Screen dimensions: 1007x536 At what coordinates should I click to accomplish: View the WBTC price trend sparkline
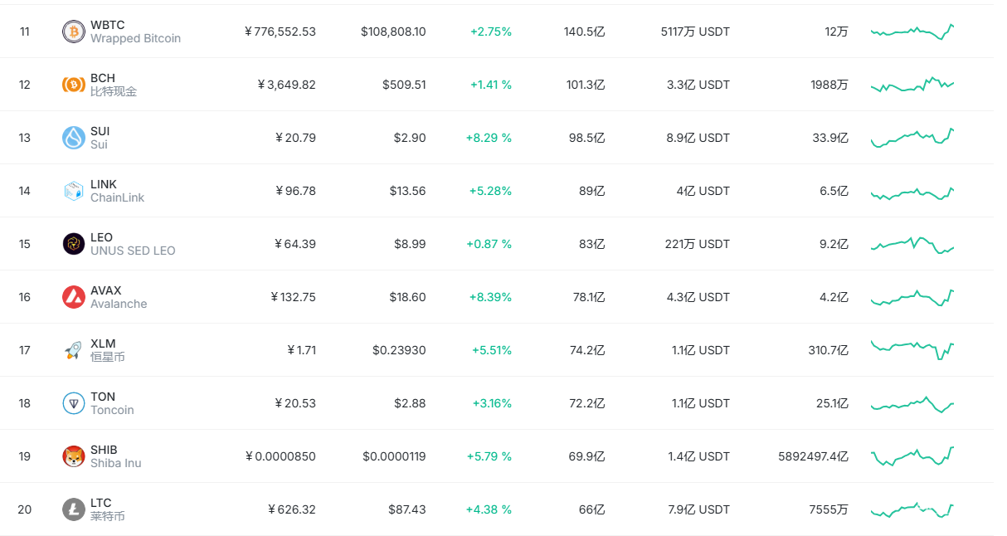[912, 32]
